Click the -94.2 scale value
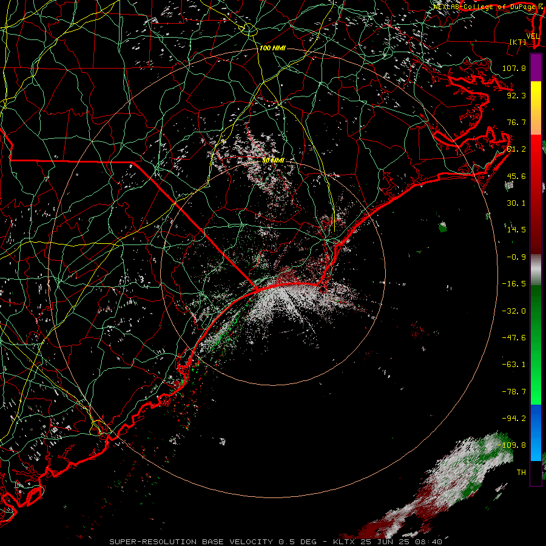 tap(514, 418)
